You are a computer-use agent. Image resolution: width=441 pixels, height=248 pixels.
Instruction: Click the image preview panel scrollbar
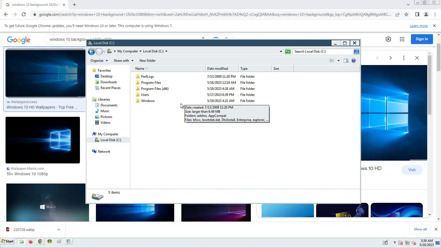[x=429, y=85]
